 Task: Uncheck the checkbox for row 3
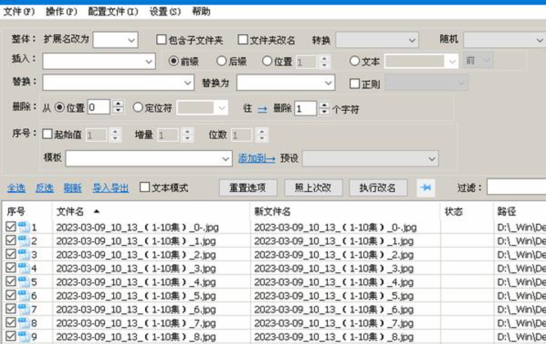tap(11, 254)
